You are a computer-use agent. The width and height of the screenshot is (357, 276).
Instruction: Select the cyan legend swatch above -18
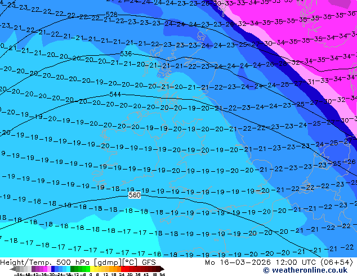[x=68, y=269]
